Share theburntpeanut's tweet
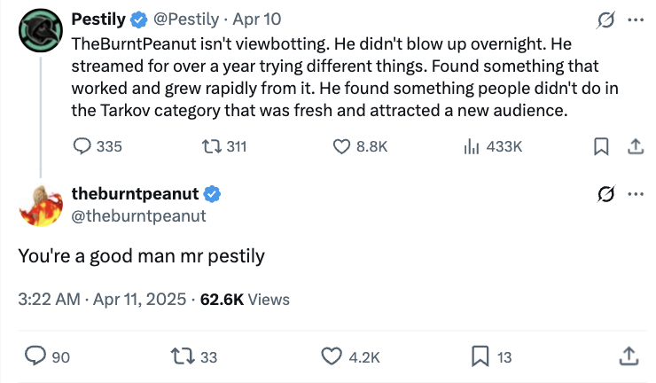The height and width of the screenshot is (383, 656). [627, 356]
